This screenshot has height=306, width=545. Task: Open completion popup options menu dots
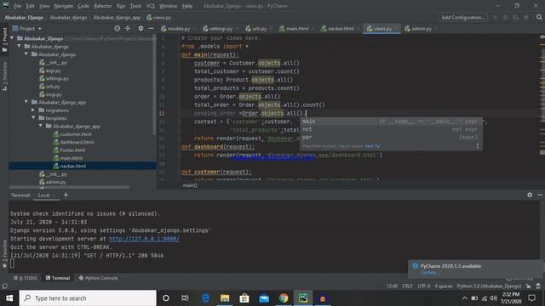pyautogui.click(x=477, y=146)
